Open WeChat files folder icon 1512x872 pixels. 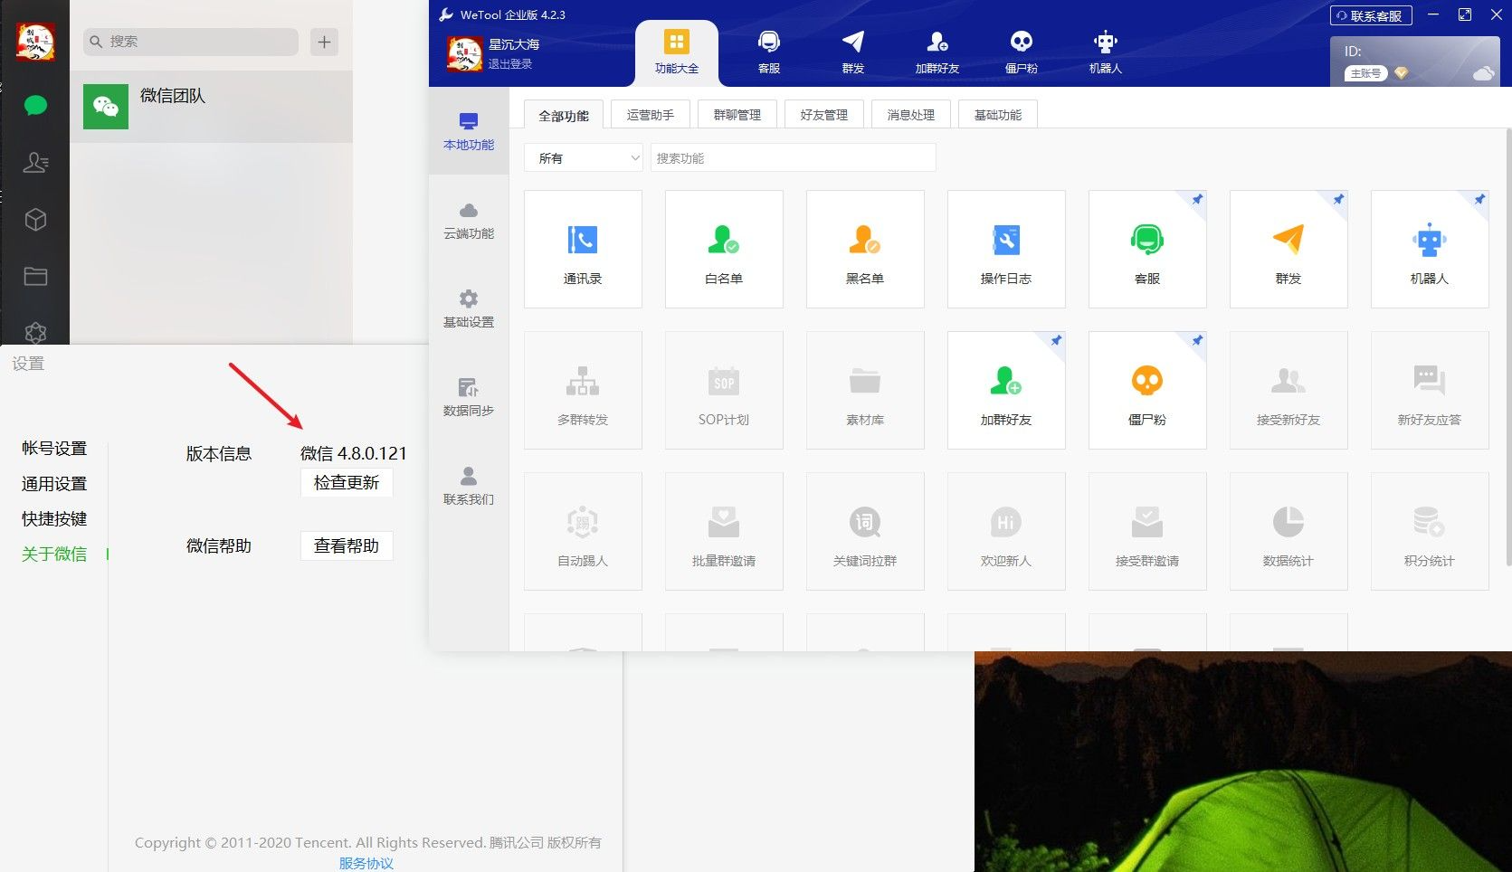(x=35, y=277)
